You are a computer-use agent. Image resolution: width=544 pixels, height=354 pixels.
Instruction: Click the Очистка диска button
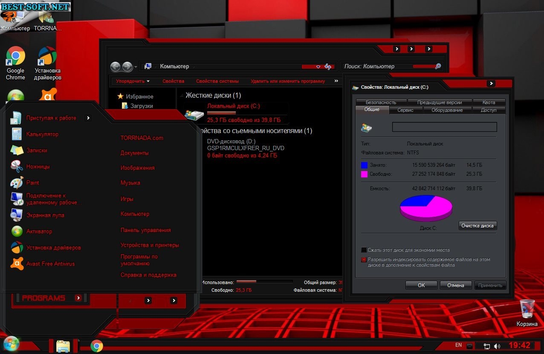[478, 226]
